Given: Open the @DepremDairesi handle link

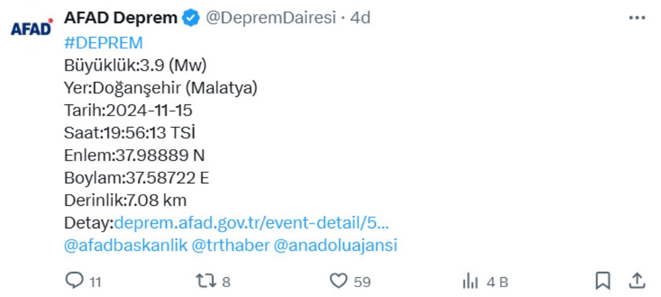Looking at the screenshot, I should (271, 18).
